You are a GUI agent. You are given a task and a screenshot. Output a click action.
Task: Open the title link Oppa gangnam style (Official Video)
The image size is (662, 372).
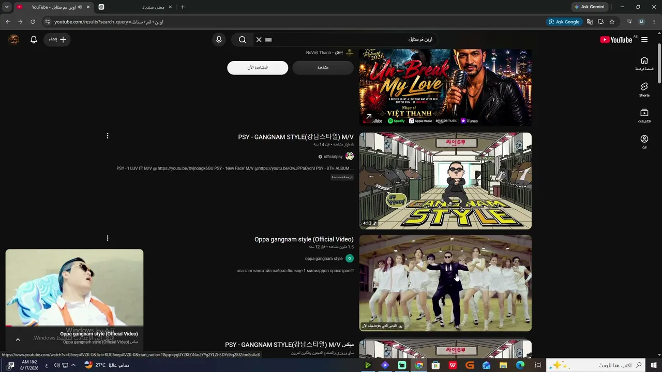[304, 239]
